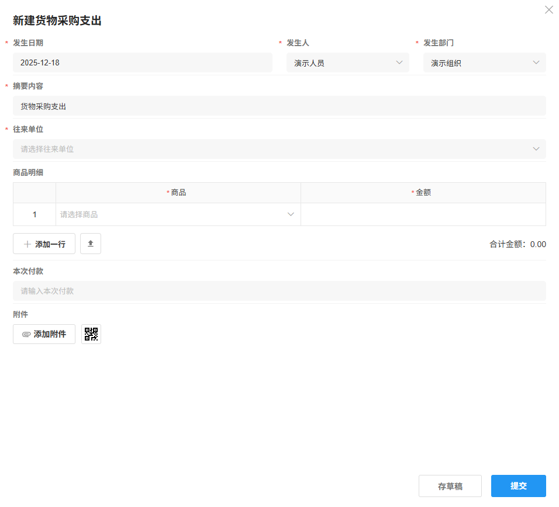Image resolution: width=559 pixels, height=507 pixels.
Task: Add a new row with 添加一行
Action: (44, 244)
